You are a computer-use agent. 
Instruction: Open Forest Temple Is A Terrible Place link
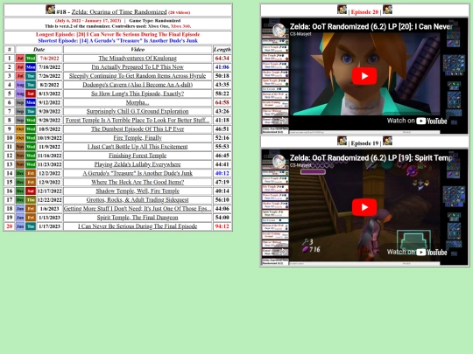click(x=138, y=120)
